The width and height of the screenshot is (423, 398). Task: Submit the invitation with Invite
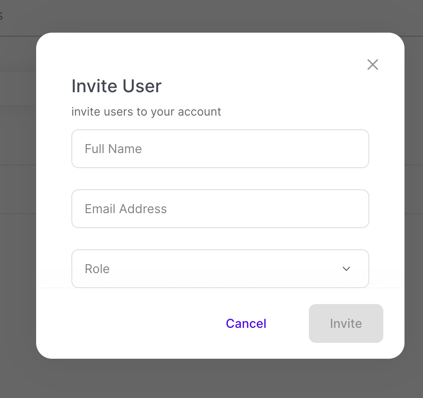[346, 323]
